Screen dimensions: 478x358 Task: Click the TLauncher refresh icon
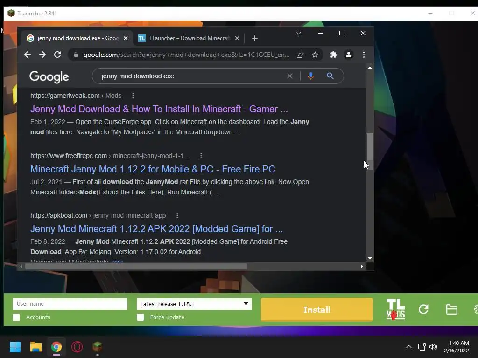423,310
